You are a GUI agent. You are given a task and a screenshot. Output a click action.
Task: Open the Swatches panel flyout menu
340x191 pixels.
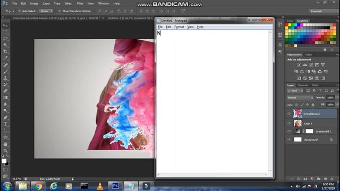coord(337,21)
